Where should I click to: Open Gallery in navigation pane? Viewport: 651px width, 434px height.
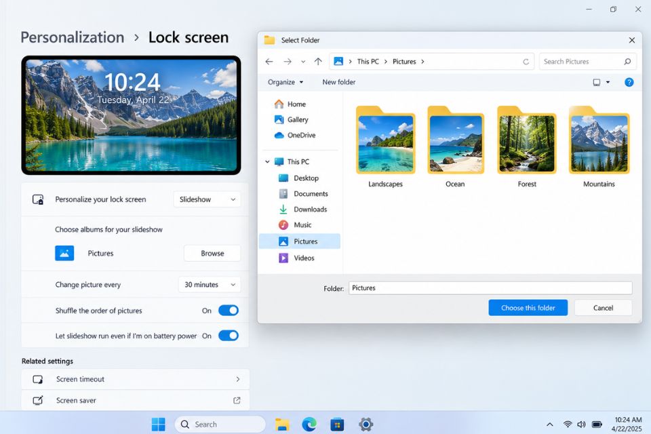[292, 119]
